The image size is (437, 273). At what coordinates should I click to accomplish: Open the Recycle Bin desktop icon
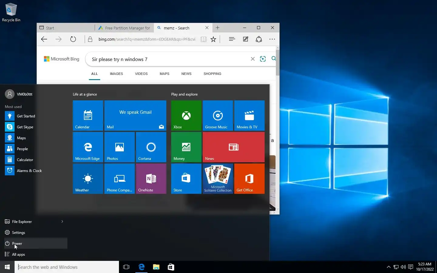point(11,12)
